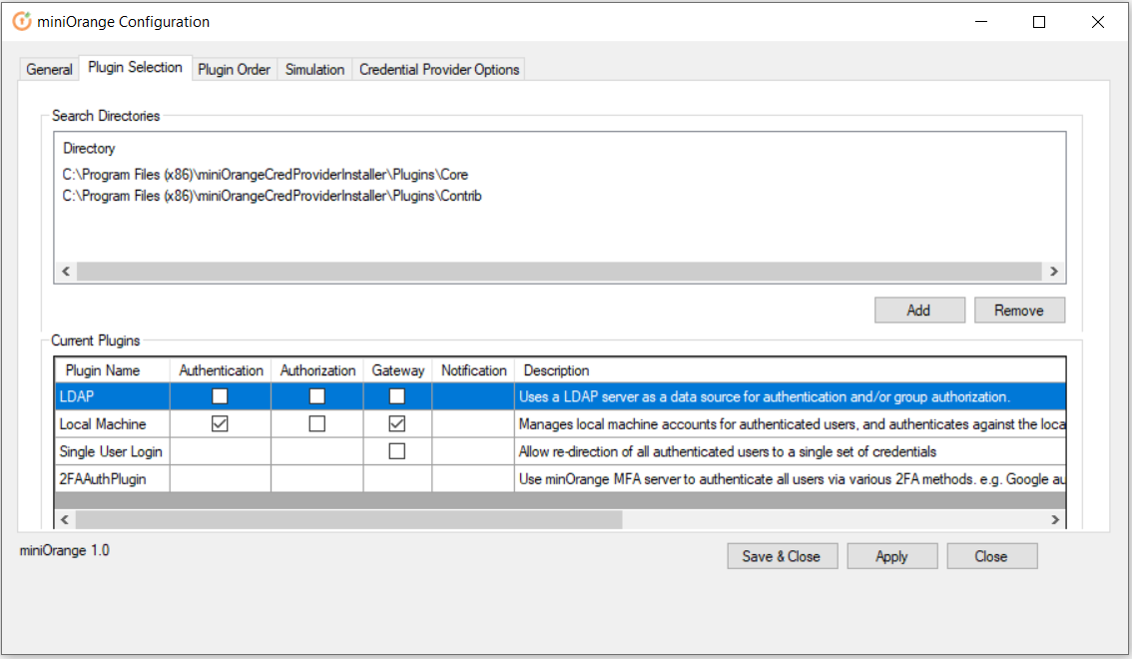Uncheck Authentication for Local Machine

click(220, 423)
